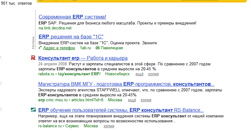The height and width of the screenshot is (131, 251).
Task: Open result 'Консультант erp — Работа и карьера'
Action: 83,58
